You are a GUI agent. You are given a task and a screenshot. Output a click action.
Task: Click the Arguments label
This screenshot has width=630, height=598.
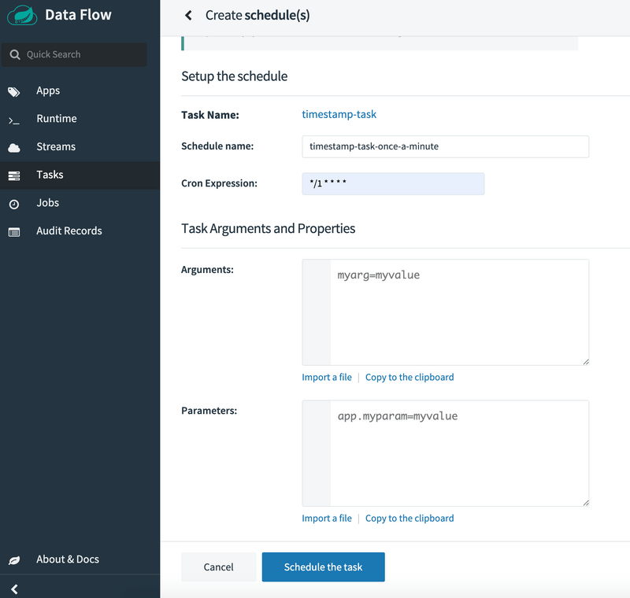tap(207, 270)
